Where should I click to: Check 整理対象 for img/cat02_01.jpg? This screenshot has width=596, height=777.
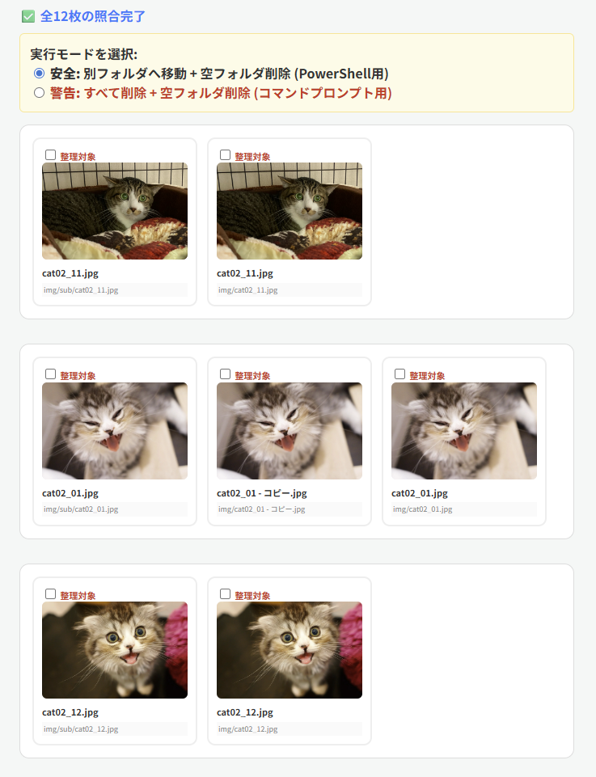(x=399, y=374)
